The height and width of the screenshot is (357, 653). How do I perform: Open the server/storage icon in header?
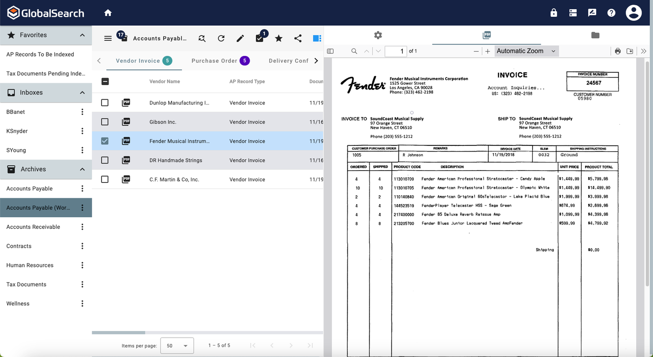click(573, 13)
